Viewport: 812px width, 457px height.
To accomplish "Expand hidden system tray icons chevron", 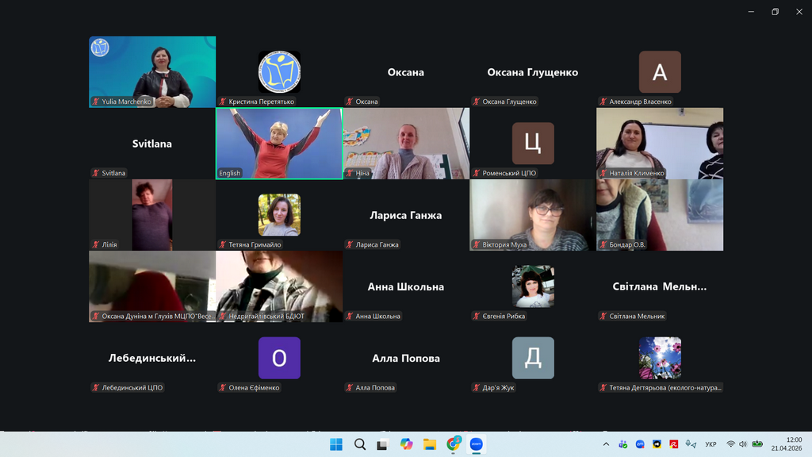I will pos(606,444).
